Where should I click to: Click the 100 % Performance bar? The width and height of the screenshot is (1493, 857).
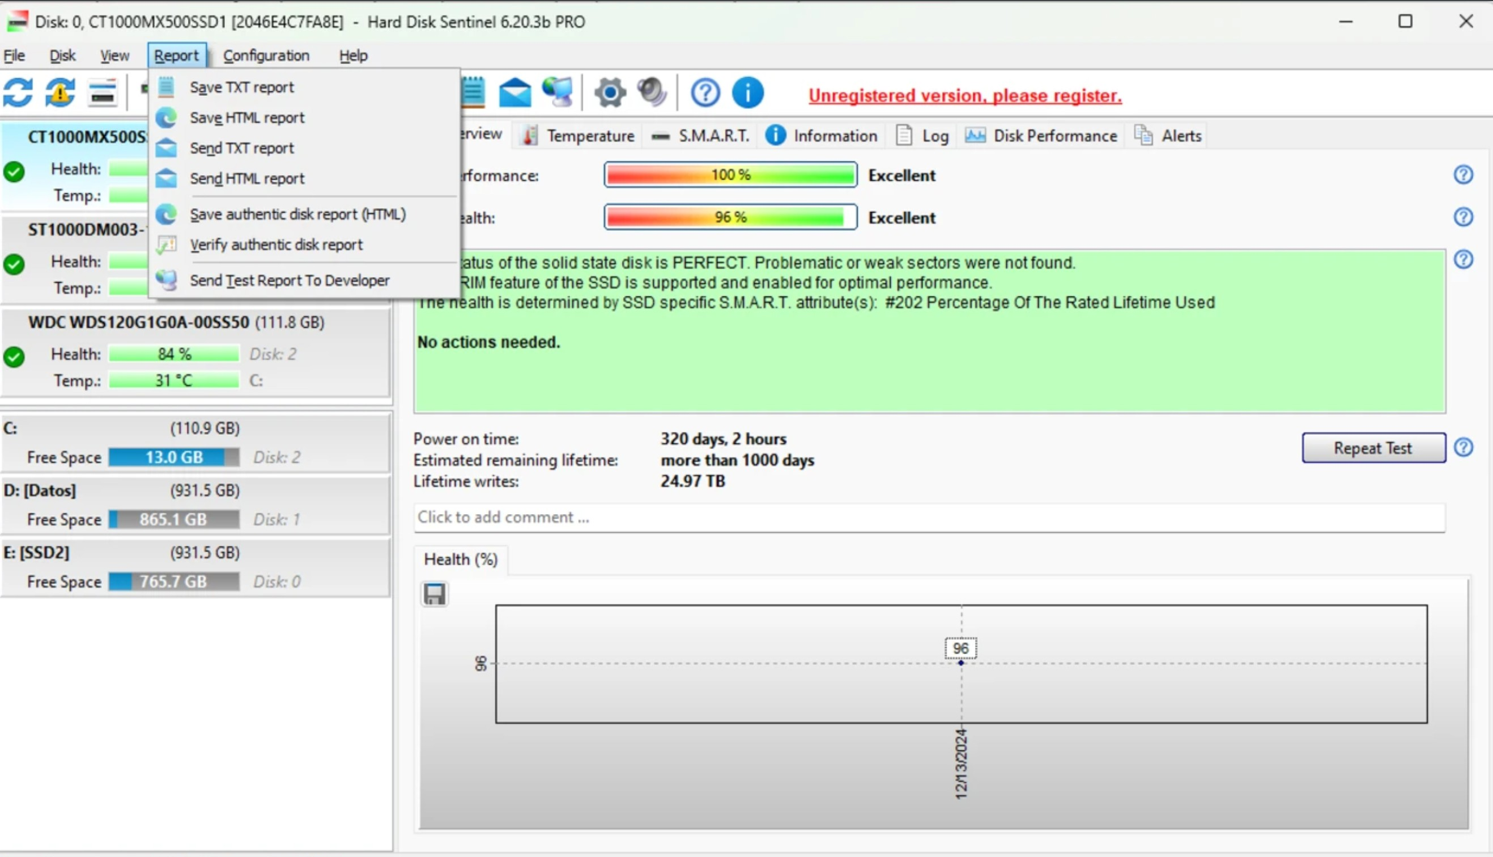coord(730,175)
